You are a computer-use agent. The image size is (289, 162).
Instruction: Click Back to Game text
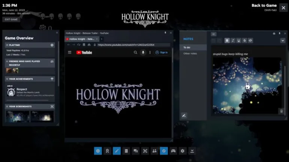tap(264, 6)
